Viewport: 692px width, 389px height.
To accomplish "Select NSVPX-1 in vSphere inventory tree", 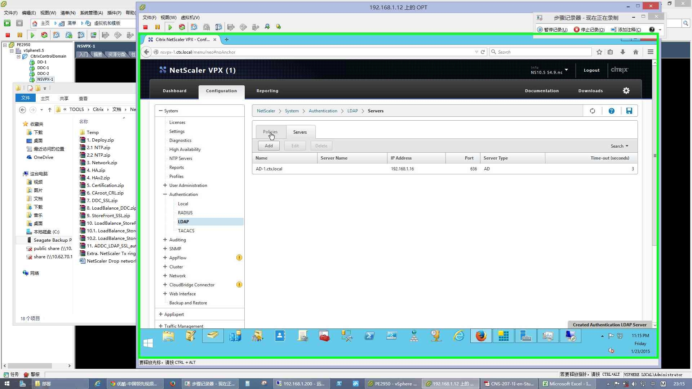I will (x=45, y=79).
